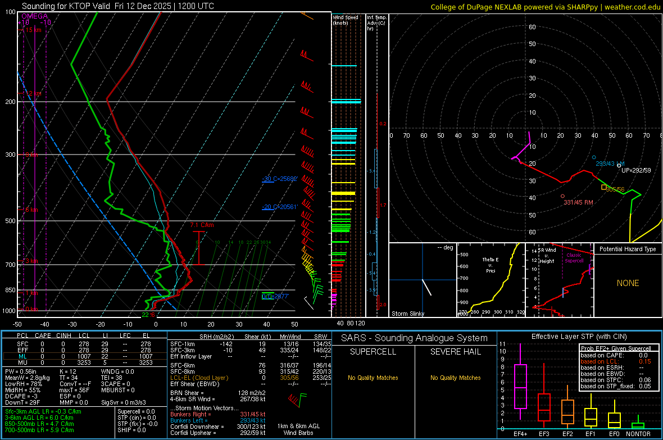Image resolution: width=663 pixels, height=440 pixels.
Task: Click the orange '305/56' hodograph marker label
Action: point(615,189)
